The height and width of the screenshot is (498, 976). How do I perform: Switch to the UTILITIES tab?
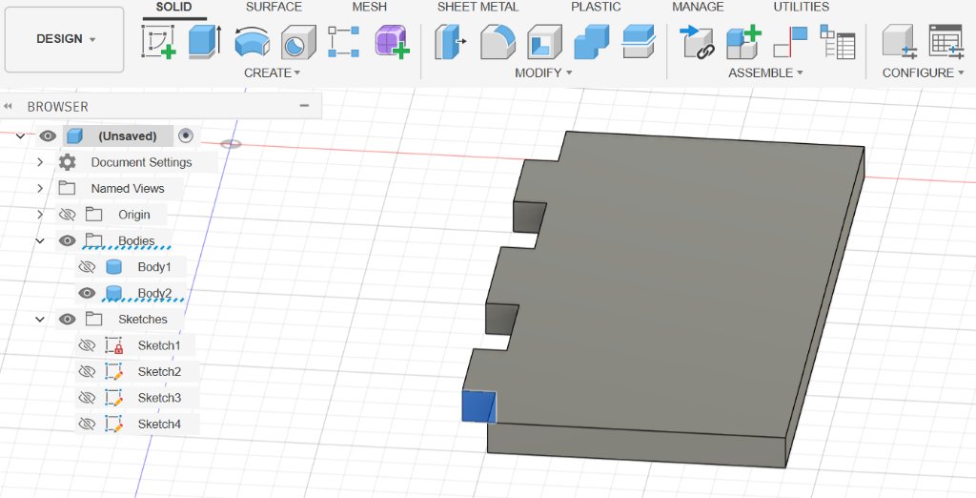click(801, 7)
